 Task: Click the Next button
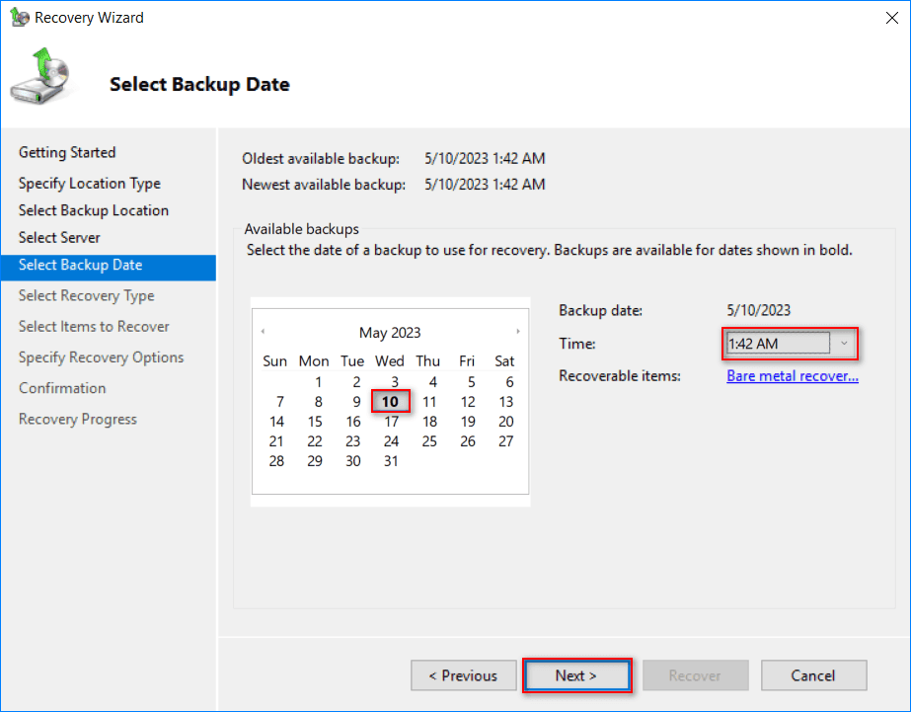(x=576, y=675)
